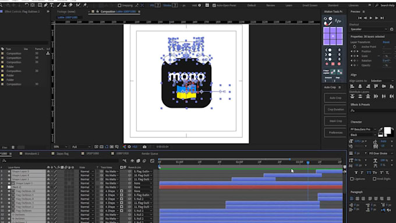Image resolution: width=396 pixels, height=223 pixels.
Task: Open magnification dropdown showing 50%
Action: click(x=61, y=147)
